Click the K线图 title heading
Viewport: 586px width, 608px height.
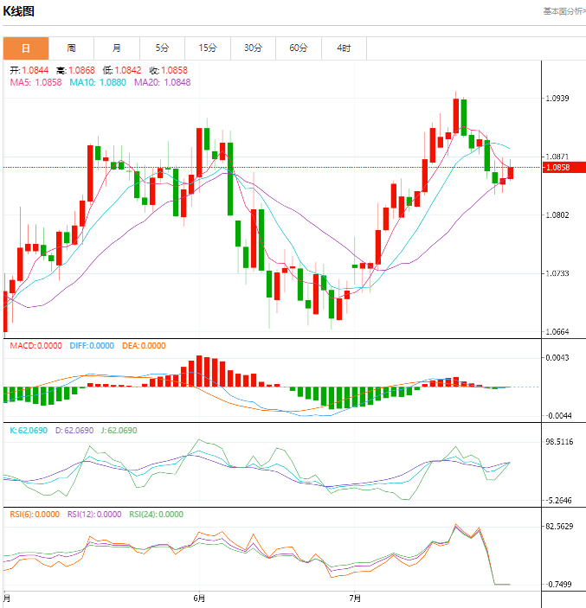pyautogui.click(x=19, y=12)
